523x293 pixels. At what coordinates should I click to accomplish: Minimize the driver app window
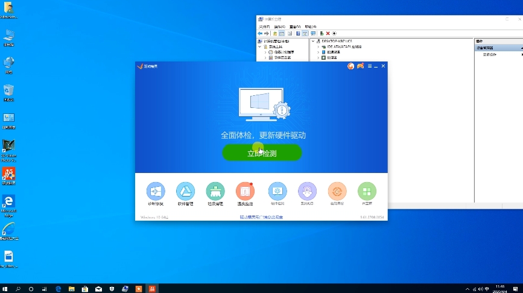click(376, 66)
